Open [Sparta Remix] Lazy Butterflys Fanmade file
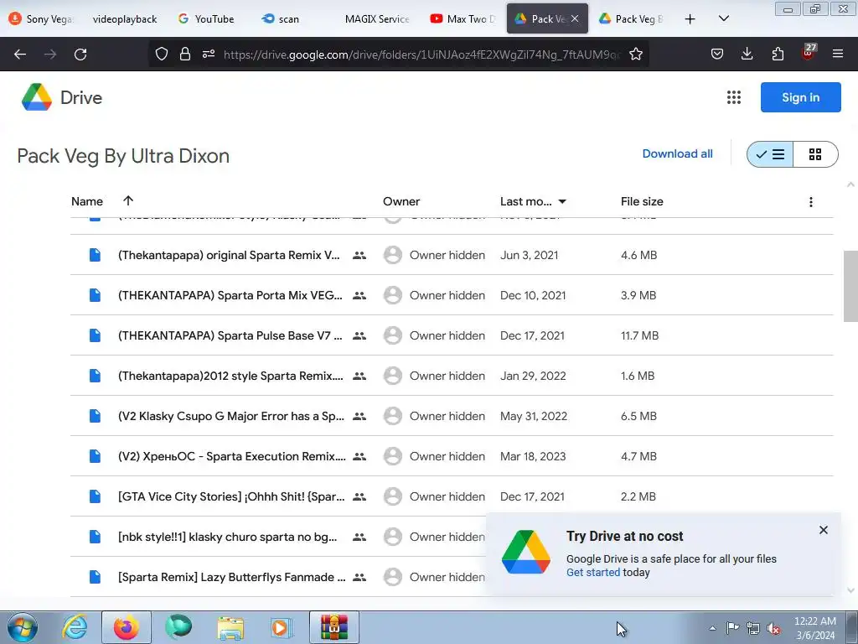The width and height of the screenshot is (858, 644). click(232, 577)
